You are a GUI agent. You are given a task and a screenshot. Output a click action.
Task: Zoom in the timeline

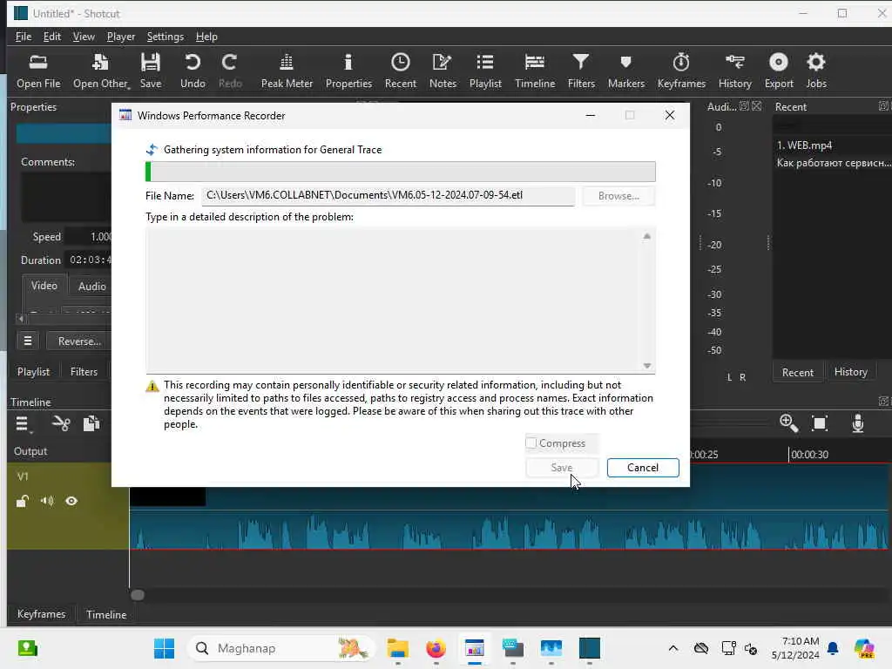(x=788, y=422)
